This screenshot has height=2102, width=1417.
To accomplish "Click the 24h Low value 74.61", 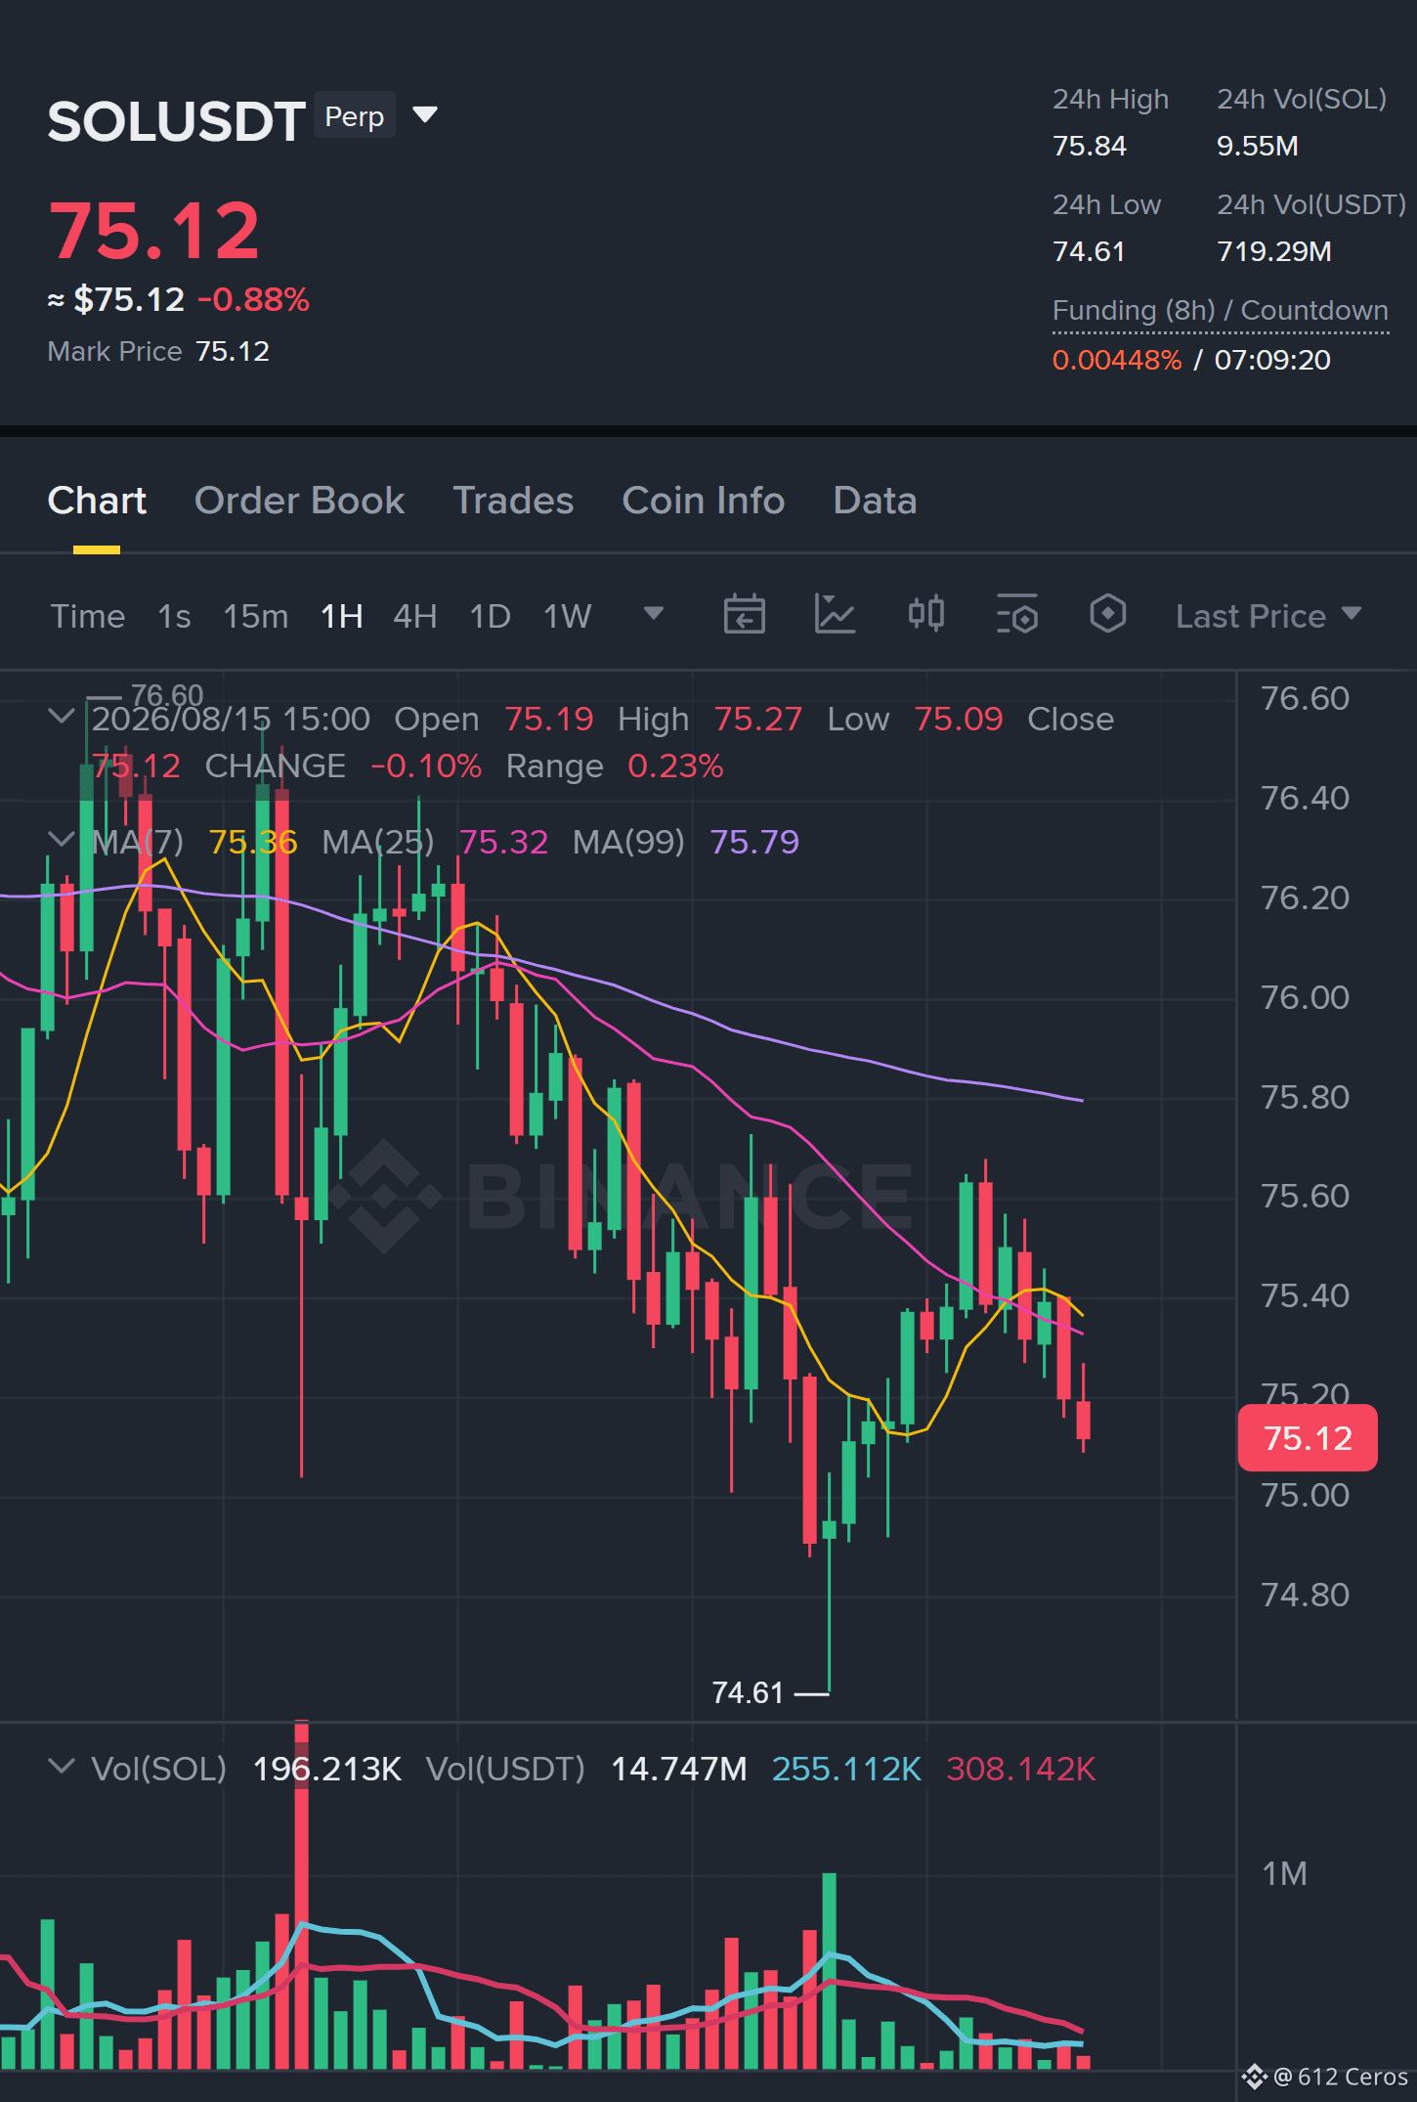I will 1089,251.
